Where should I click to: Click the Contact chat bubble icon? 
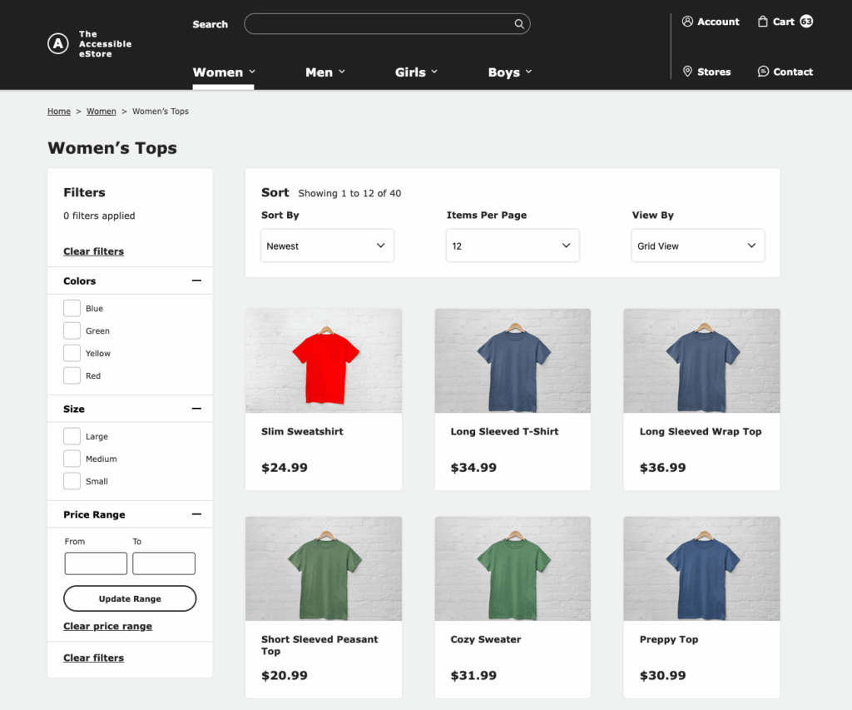pos(763,72)
